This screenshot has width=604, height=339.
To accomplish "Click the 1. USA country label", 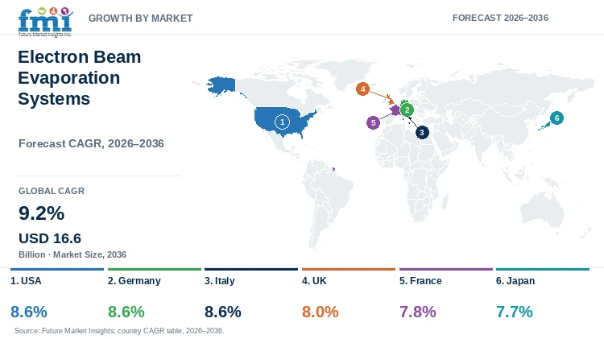I will [26, 281].
